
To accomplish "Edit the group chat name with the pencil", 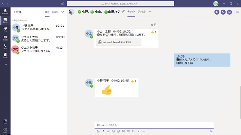I will tap(123, 11).
